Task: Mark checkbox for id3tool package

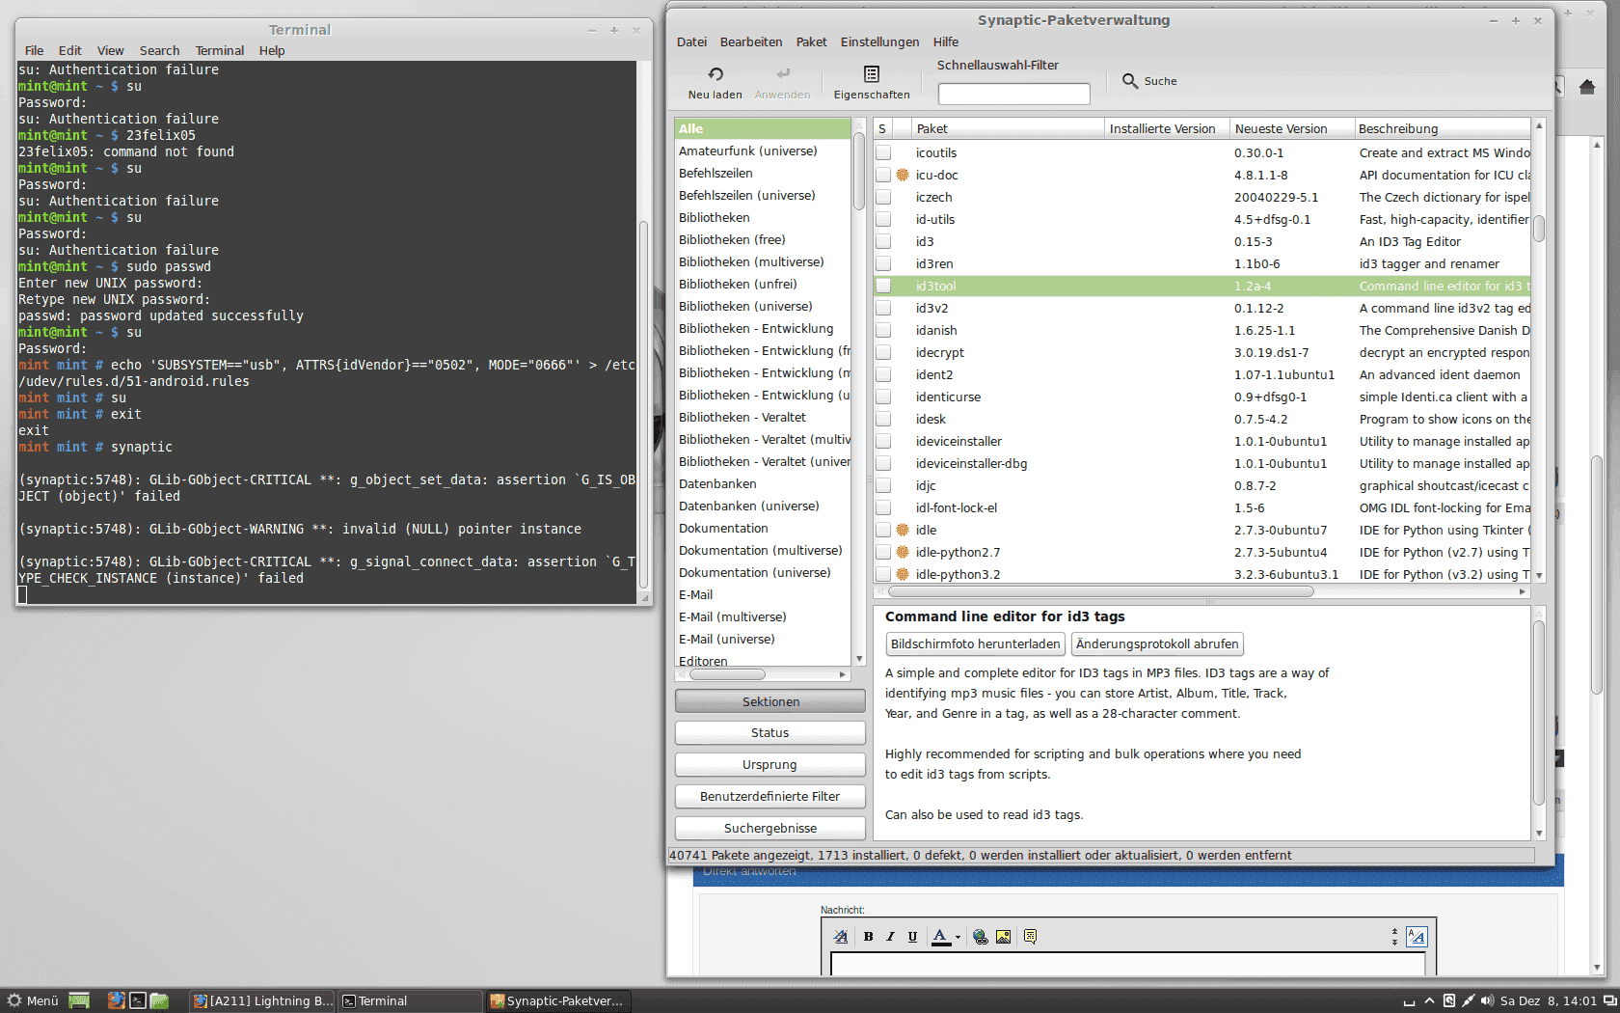Action: click(x=883, y=286)
